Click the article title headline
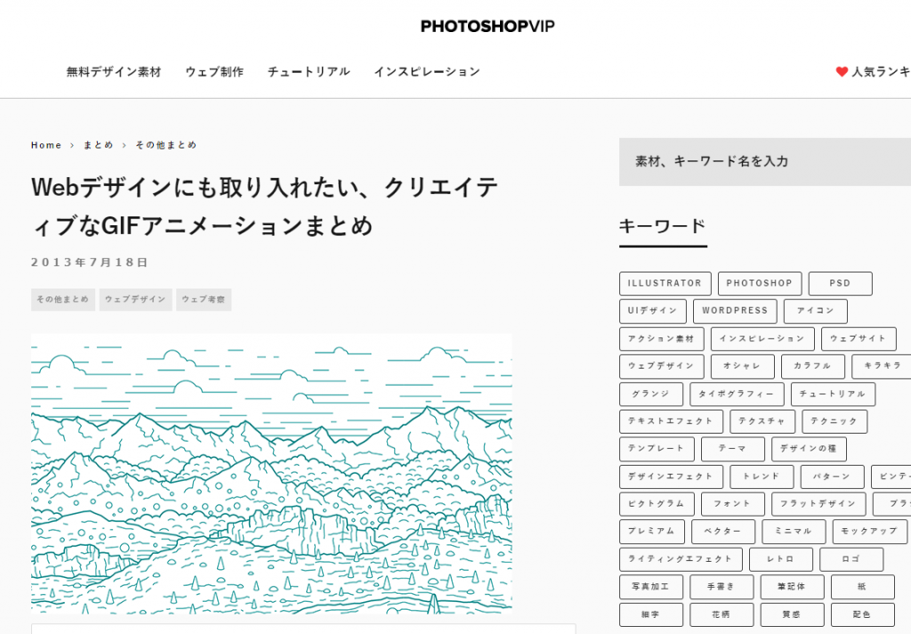Image resolution: width=911 pixels, height=634 pixels. point(264,207)
